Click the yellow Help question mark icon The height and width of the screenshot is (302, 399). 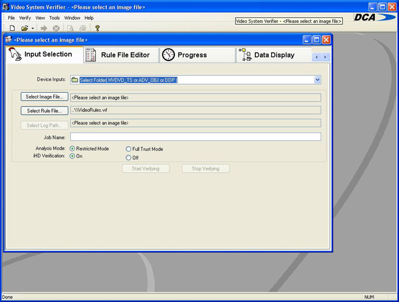[x=97, y=28]
